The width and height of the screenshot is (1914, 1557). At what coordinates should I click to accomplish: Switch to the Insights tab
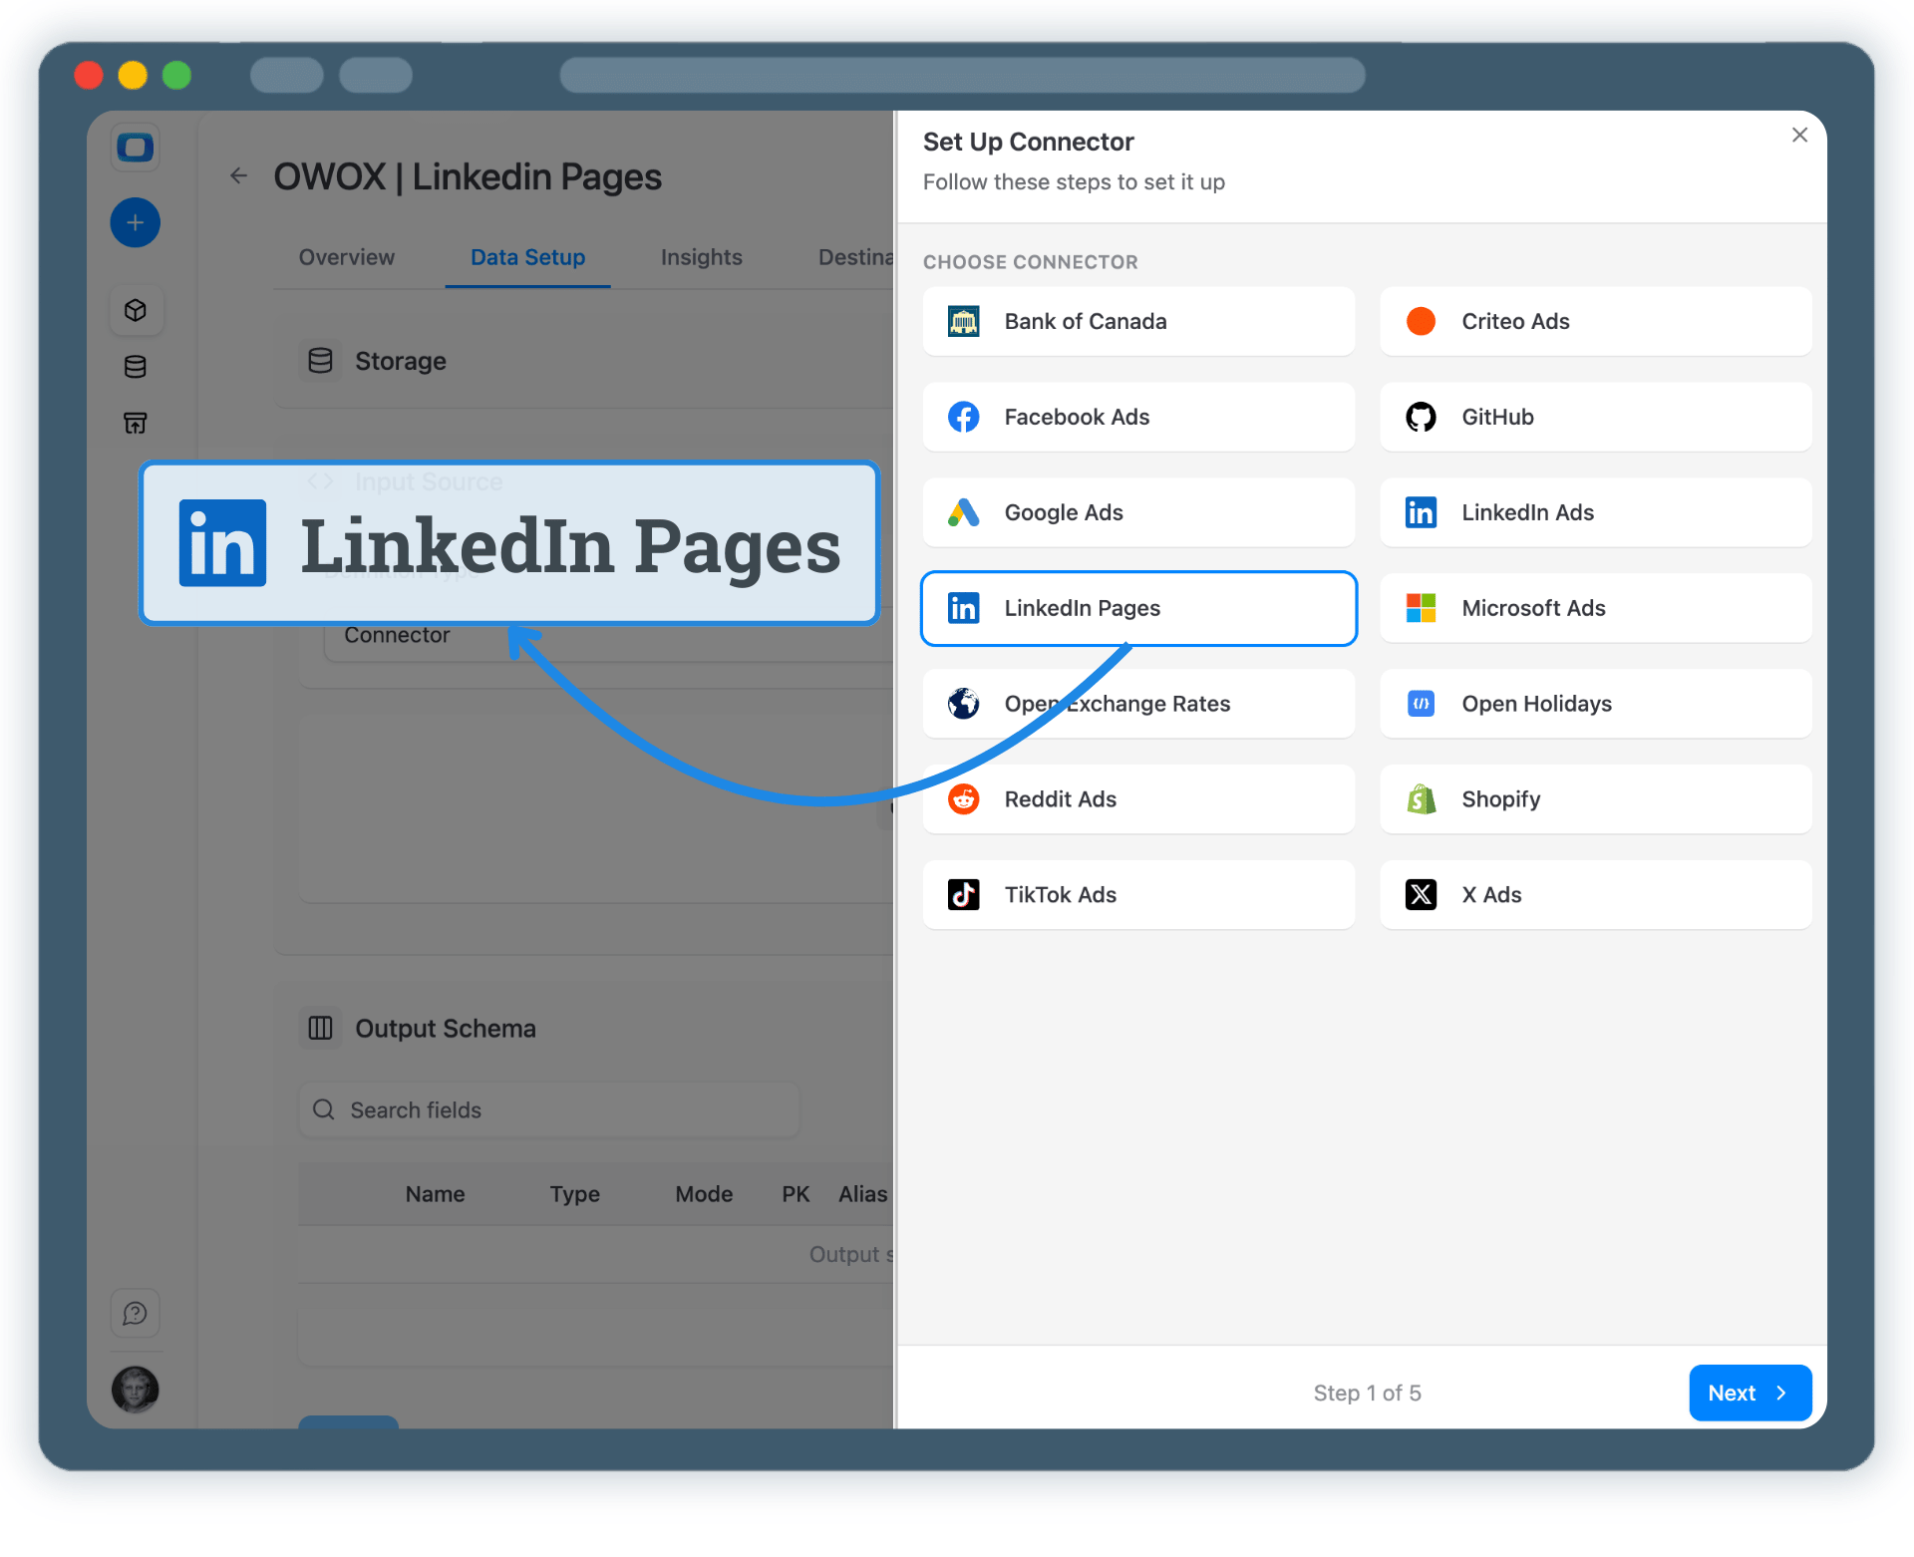pos(701,257)
